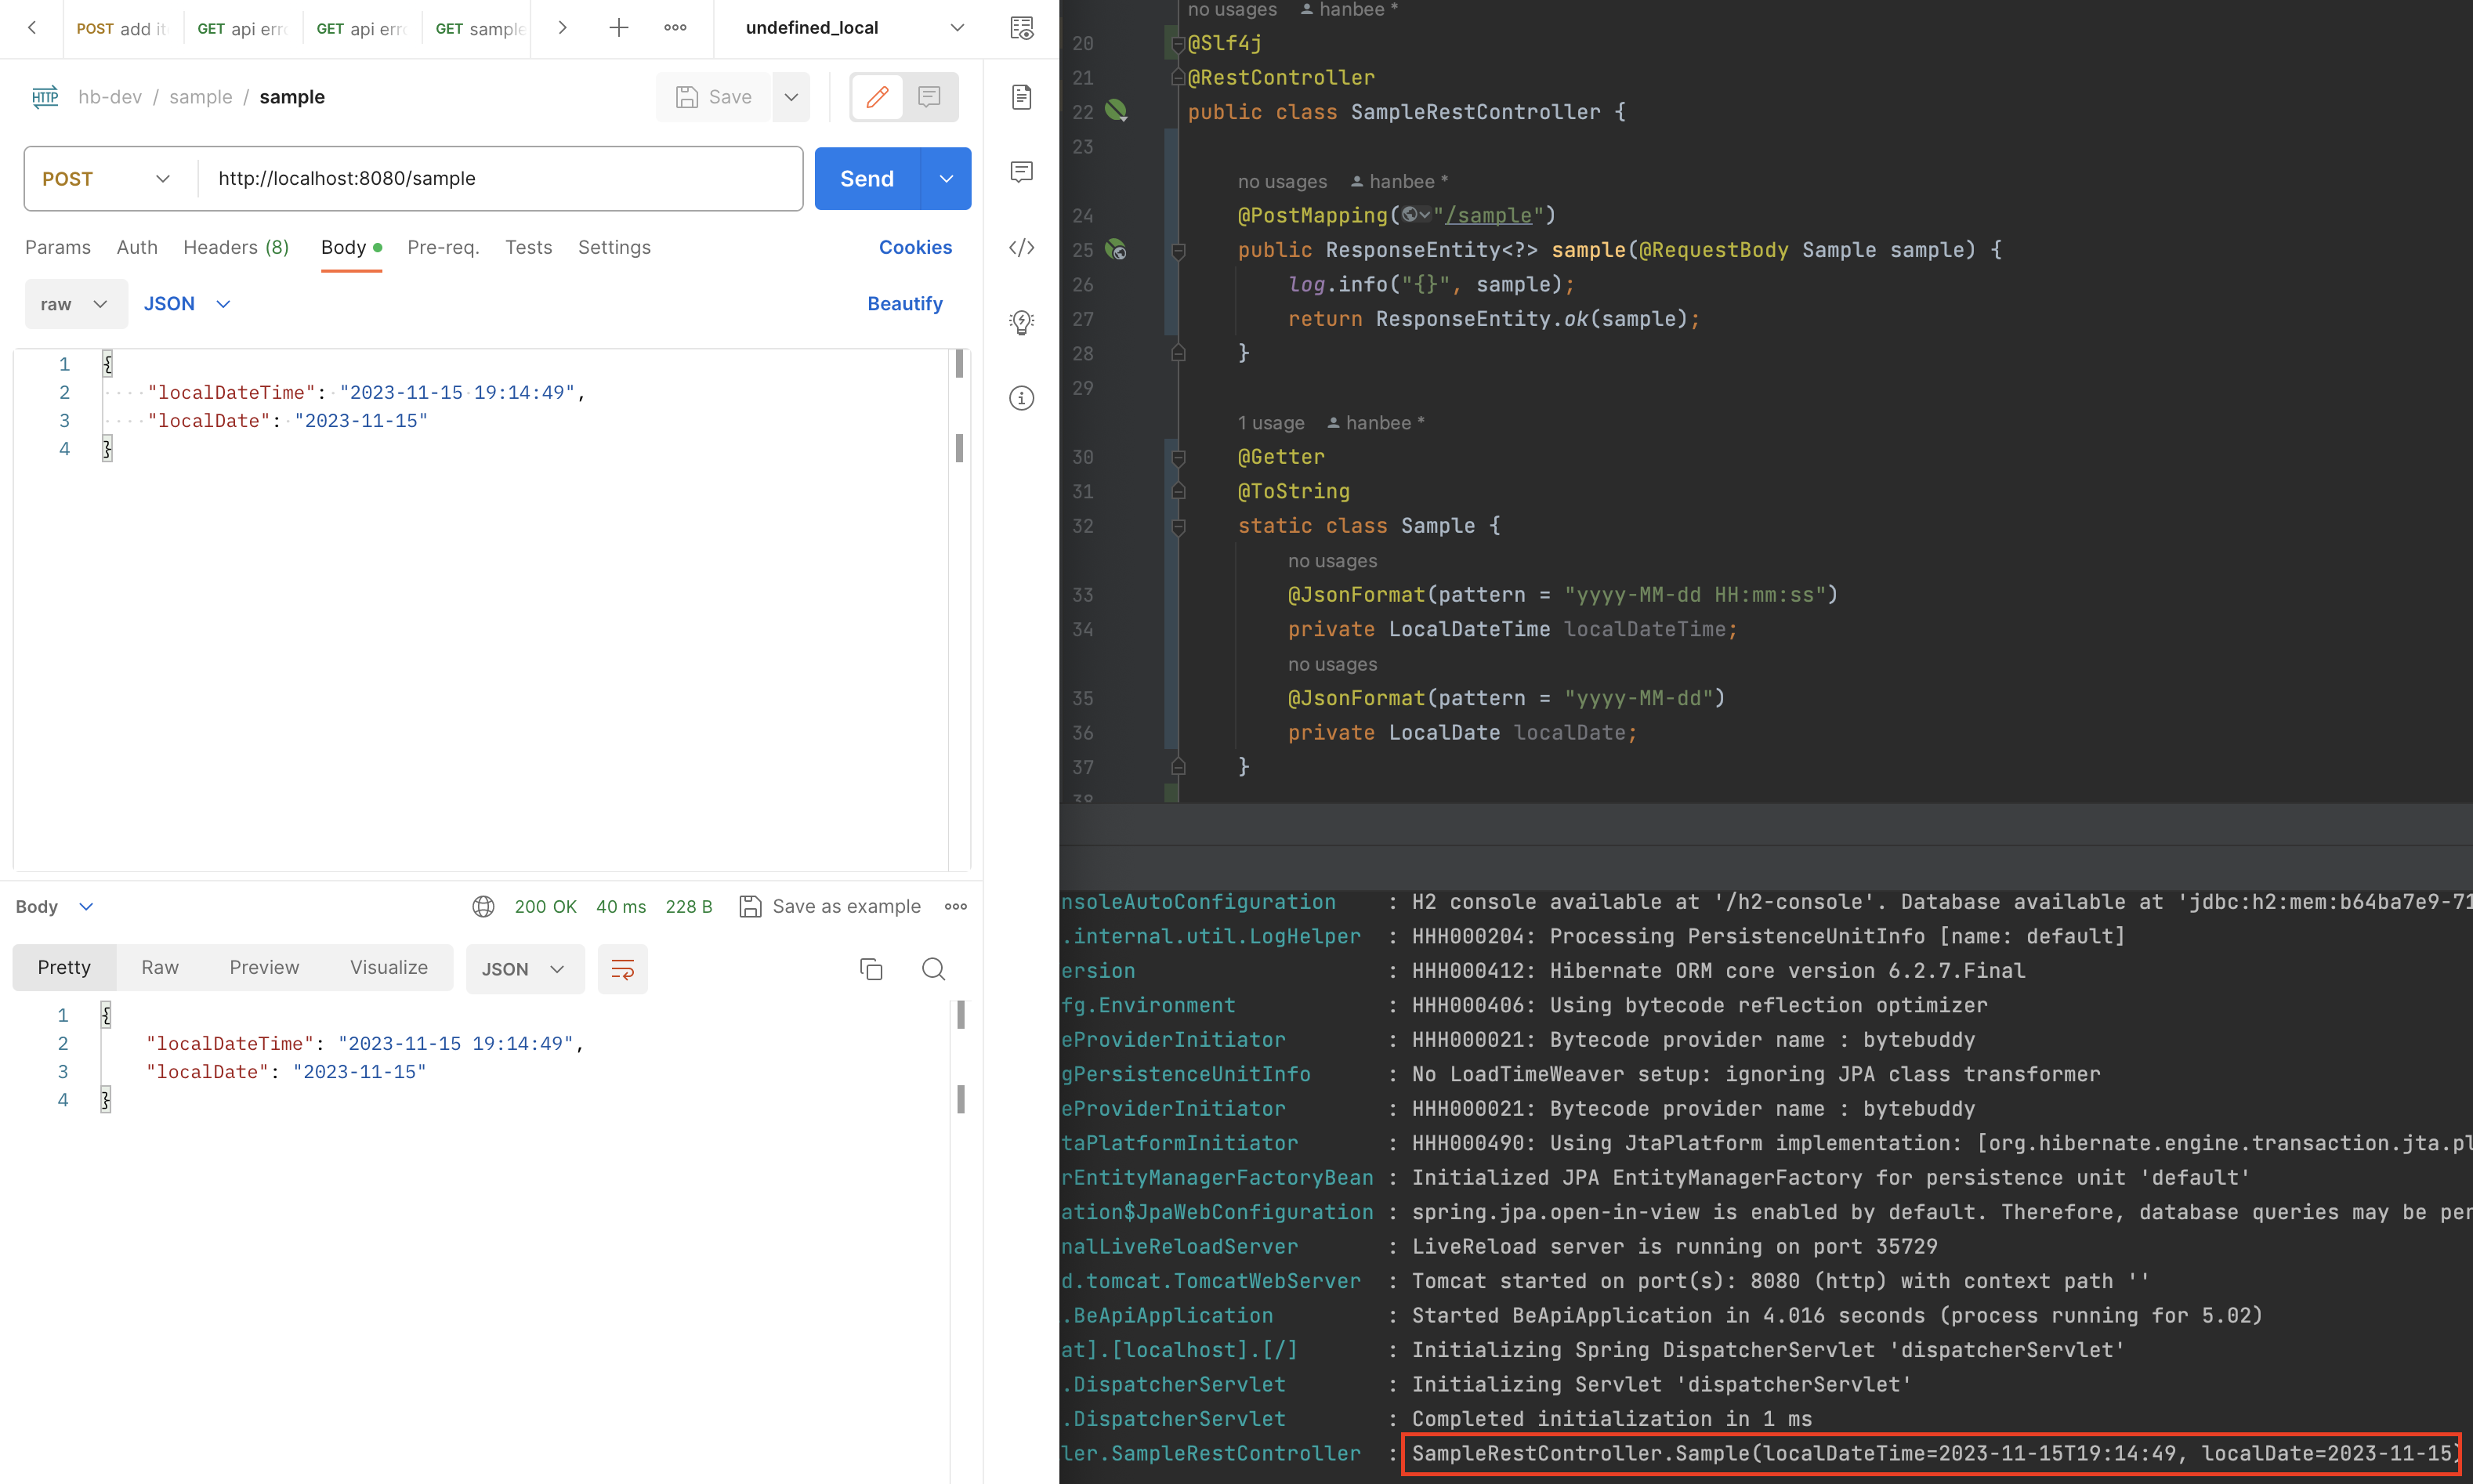Image resolution: width=2473 pixels, height=1484 pixels.
Task: Open the documentation icon in right sidebar
Action: (x=1021, y=97)
